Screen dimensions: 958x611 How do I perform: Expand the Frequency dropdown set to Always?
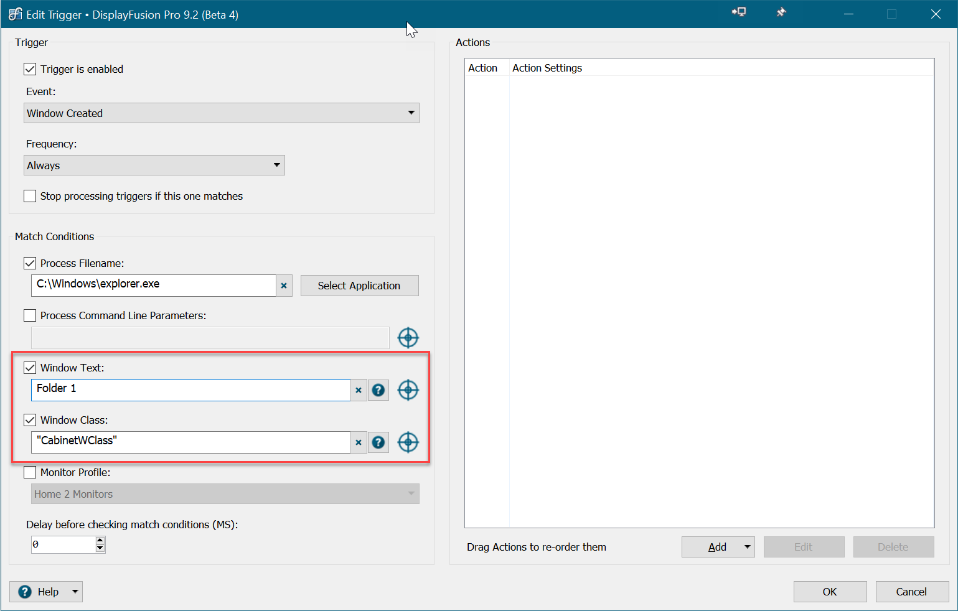pos(154,166)
